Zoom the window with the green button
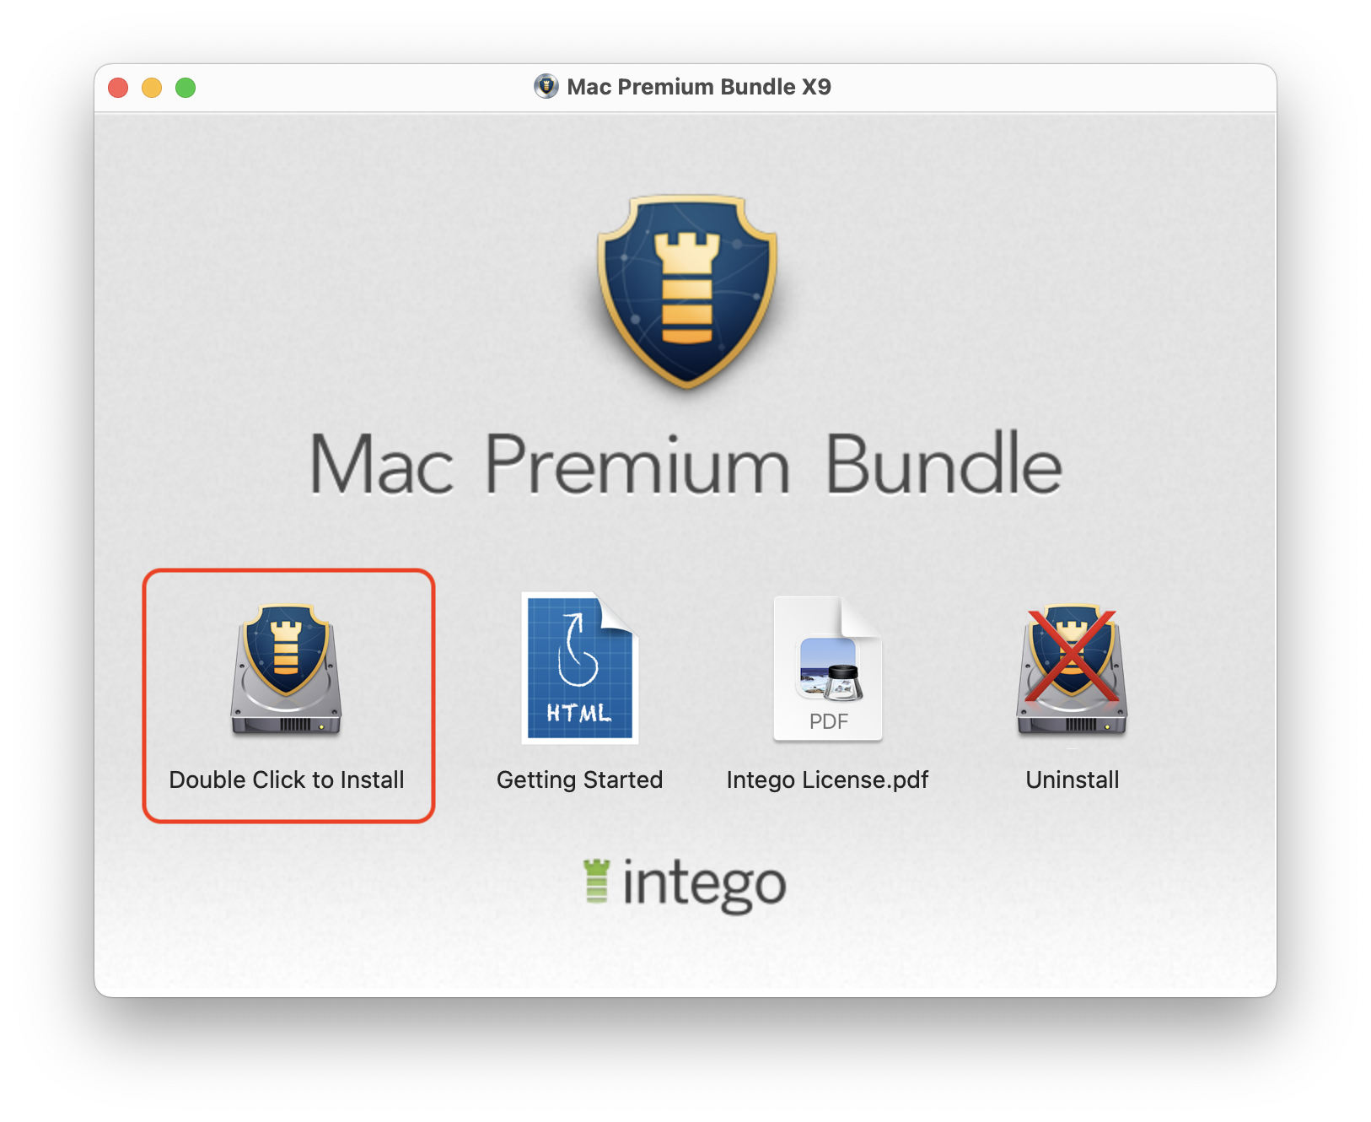1371x1122 pixels. click(x=185, y=88)
